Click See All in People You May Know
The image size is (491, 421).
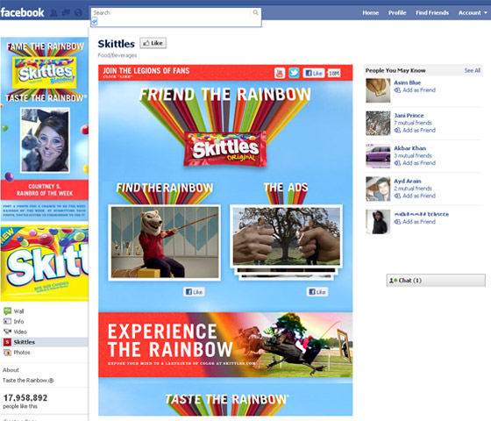click(473, 70)
